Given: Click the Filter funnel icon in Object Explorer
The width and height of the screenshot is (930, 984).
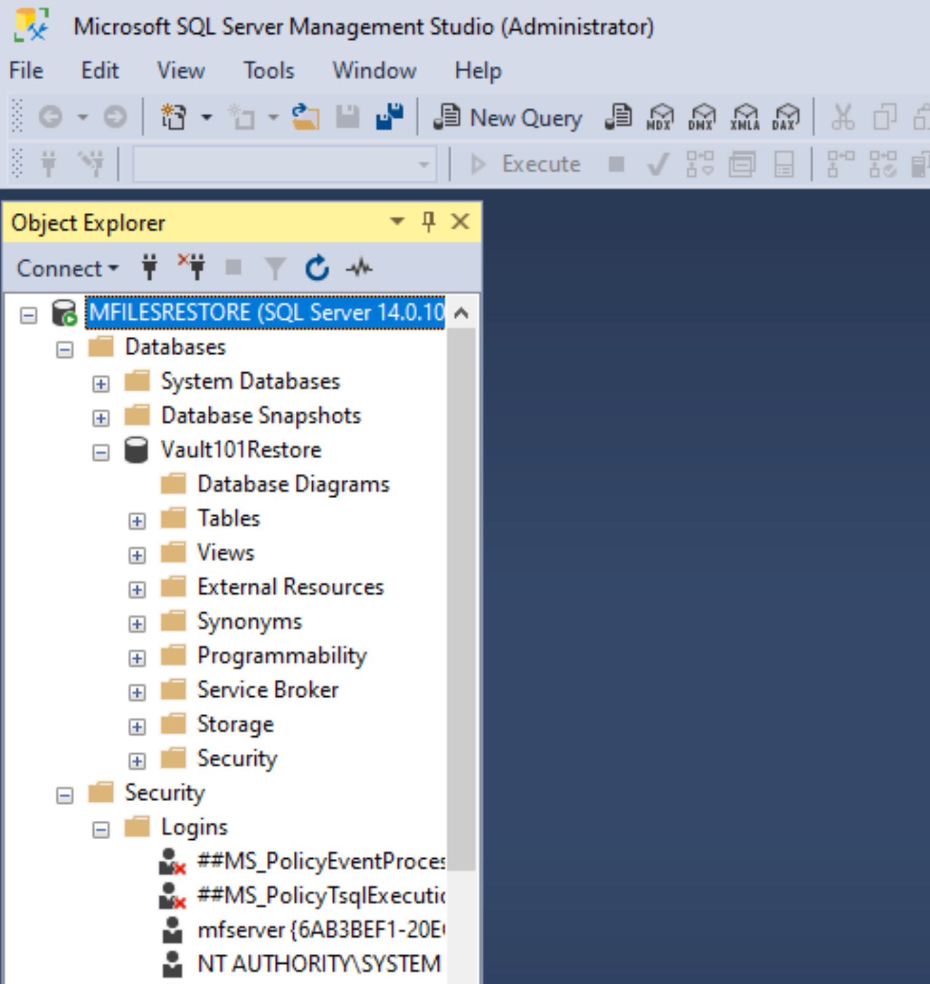Looking at the screenshot, I should 275,268.
